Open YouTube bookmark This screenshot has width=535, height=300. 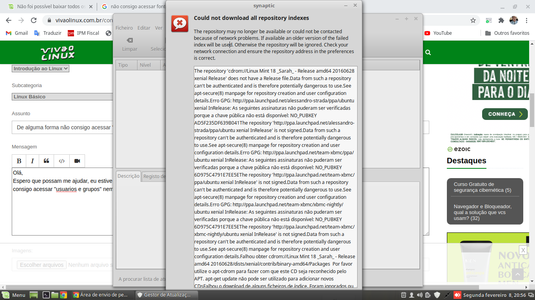[438, 33]
